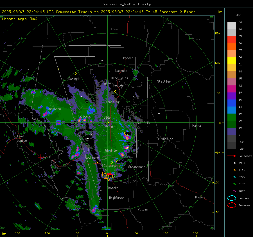Viewport: 253px width, 237px height.
Task: Select the radar site diamond at Olds
Action: [x=107, y=123]
